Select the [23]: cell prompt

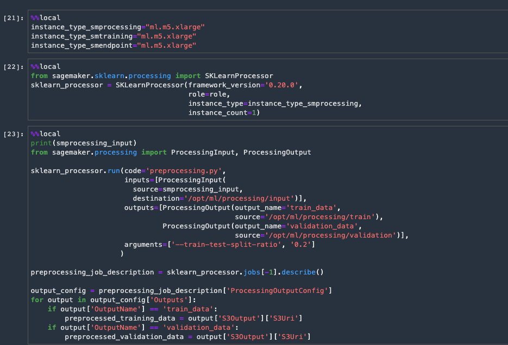(13, 134)
